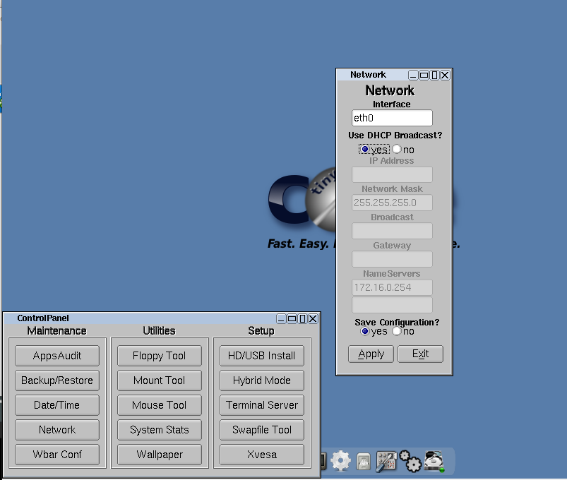This screenshot has width=567, height=480.
Task: Open the Backup/Restore tool
Action: 56,380
